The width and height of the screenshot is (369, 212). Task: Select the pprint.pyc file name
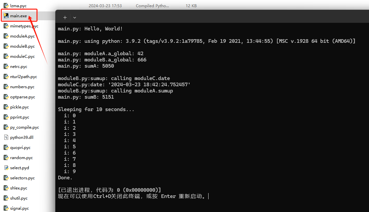pyautogui.click(x=20, y=117)
